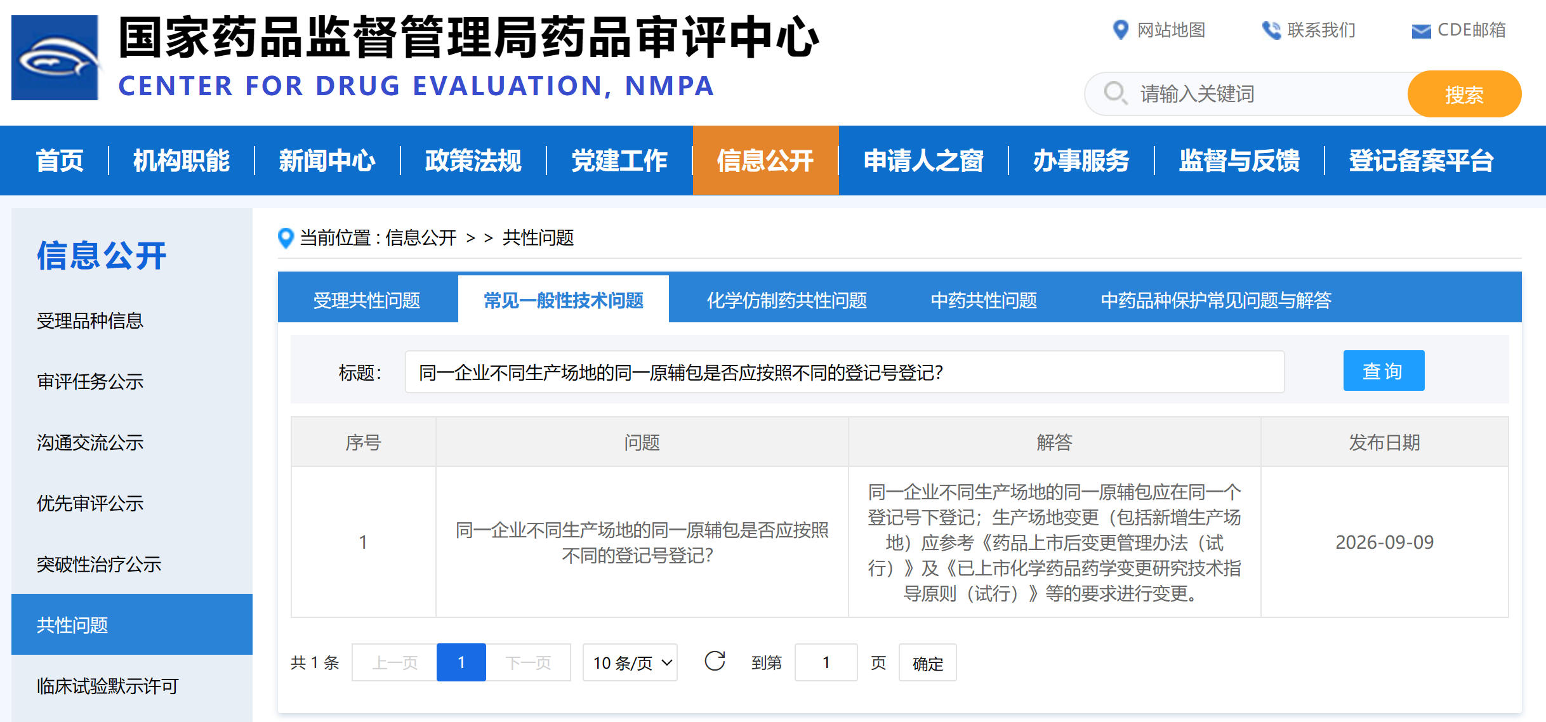This screenshot has height=722, width=1546.
Task: Click the question text in row 1
Action: tap(642, 542)
